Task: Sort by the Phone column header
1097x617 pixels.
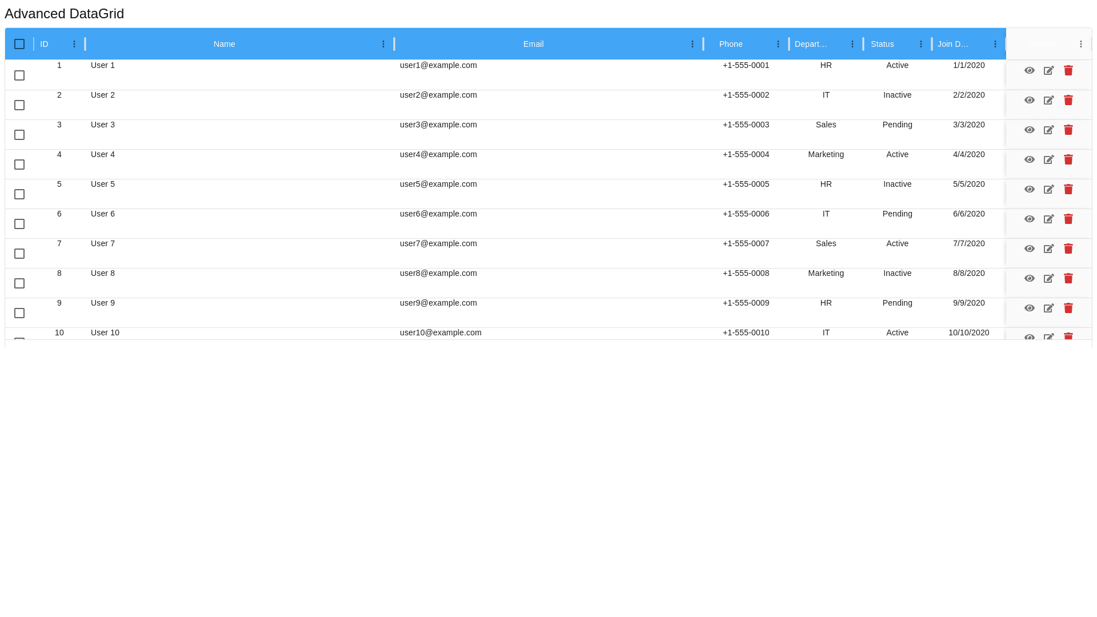Action: point(731,44)
